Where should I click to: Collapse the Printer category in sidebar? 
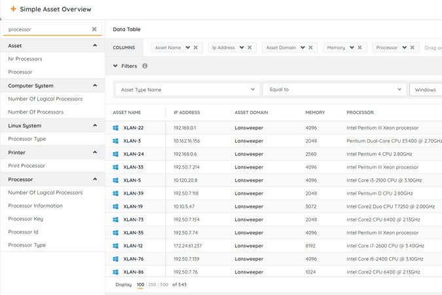click(x=95, y=153)
